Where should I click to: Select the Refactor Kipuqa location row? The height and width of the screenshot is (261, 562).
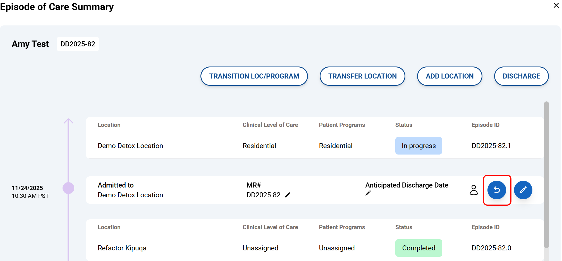[x=122, y=248]
